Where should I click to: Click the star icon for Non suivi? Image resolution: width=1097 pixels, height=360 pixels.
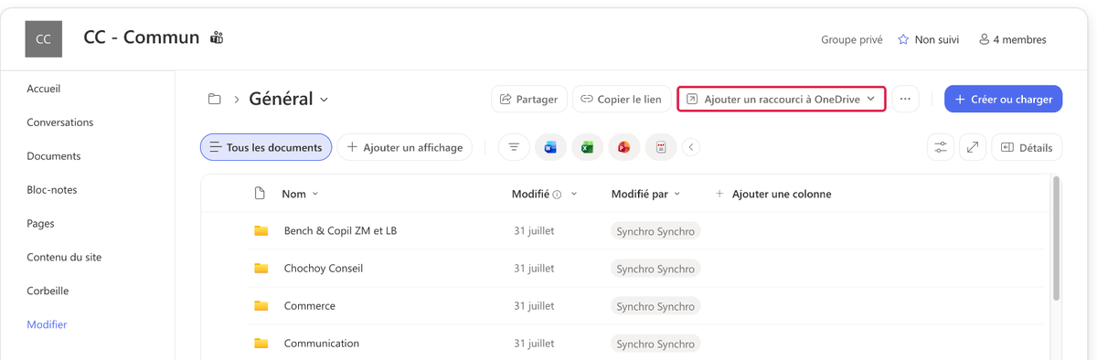903,39
